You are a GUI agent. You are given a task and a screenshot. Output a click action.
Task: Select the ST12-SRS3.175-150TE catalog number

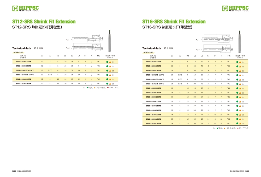25,75
